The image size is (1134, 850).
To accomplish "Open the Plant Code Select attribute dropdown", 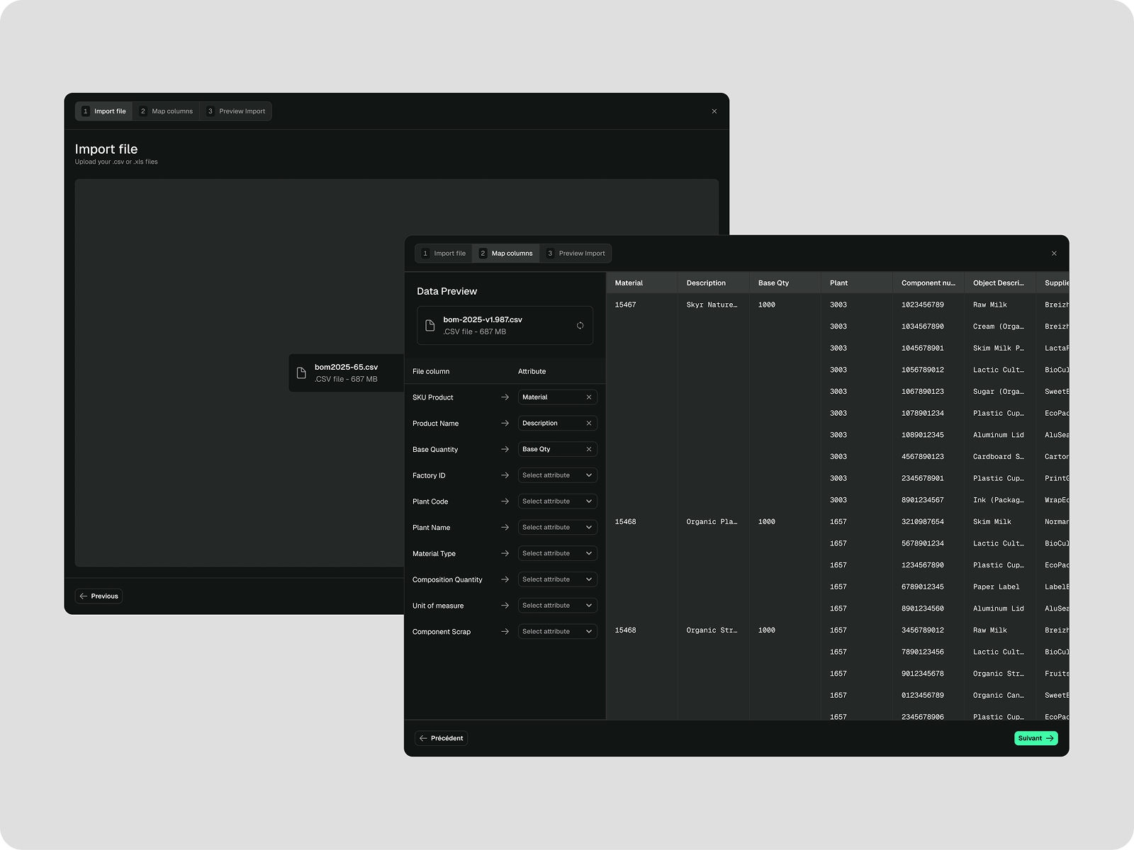I will (557, 501).
